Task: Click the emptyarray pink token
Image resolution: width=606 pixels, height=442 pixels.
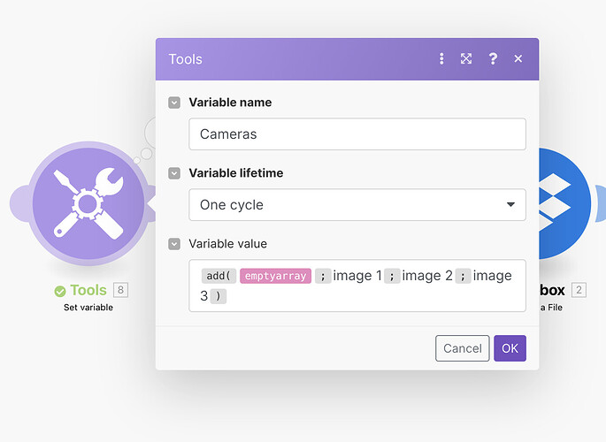Action: coord(275,276)
